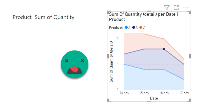The height and width of the screenshot is (110, 197).
Task: Open the More options ellipsis menu
Action: pyautogui.click(x=186, y=7)
